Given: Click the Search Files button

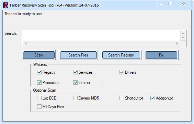Looking at the screenshot, I should pos(78,55).
